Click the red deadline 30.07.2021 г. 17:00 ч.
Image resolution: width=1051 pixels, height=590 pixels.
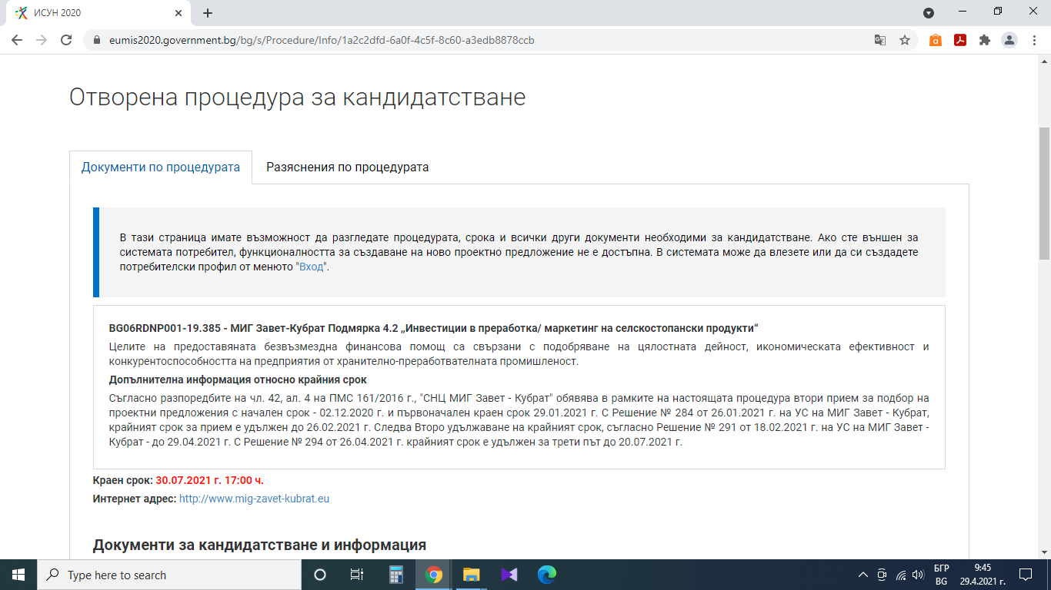(209, 481)
